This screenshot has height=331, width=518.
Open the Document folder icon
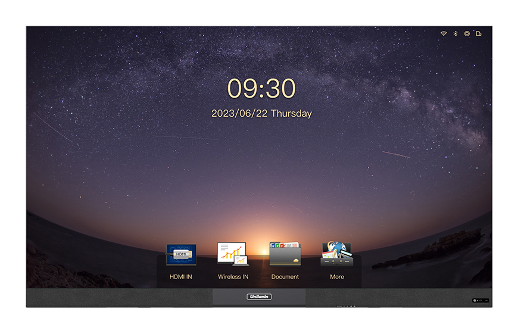285,254
